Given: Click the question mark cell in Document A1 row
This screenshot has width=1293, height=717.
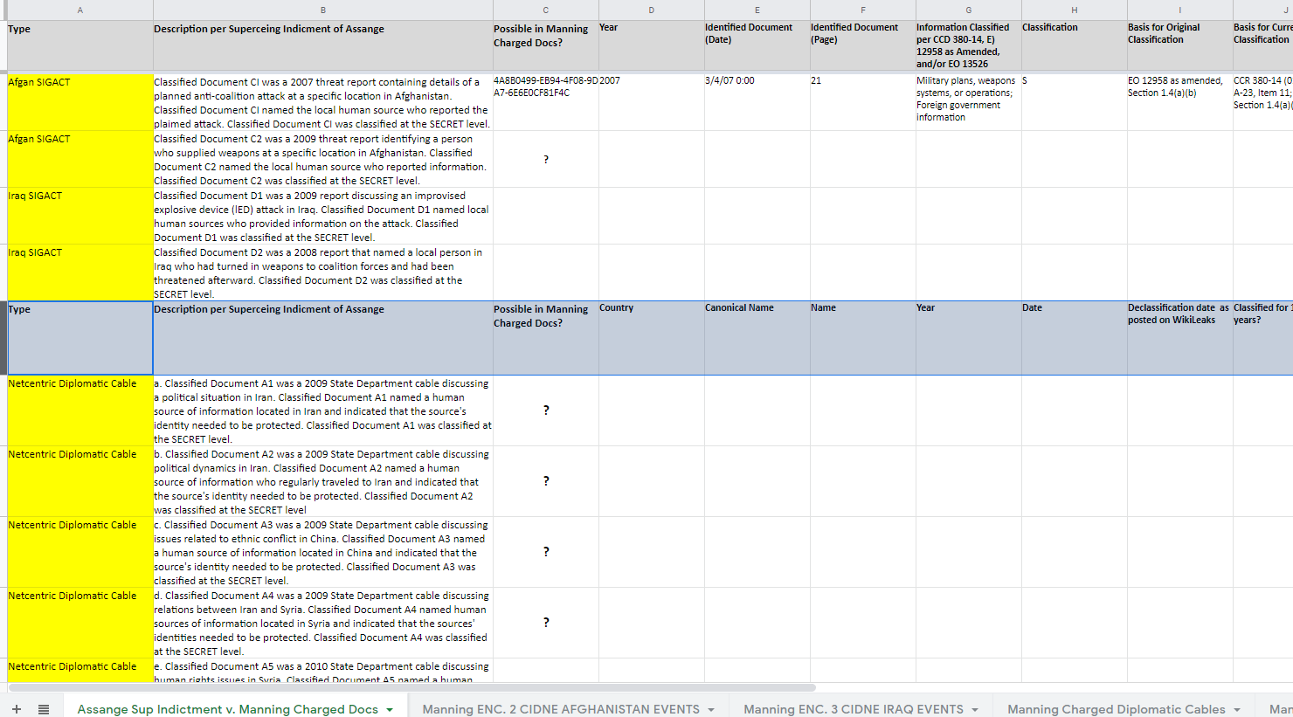Looking at the screenshot, I should (x=546, y=410).
